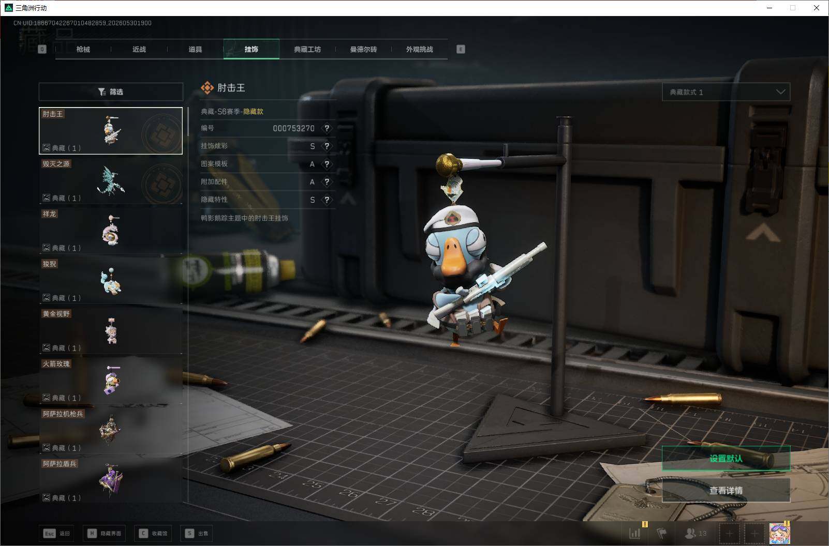Click the image icon on 狻猊 card

coord(46,298)
